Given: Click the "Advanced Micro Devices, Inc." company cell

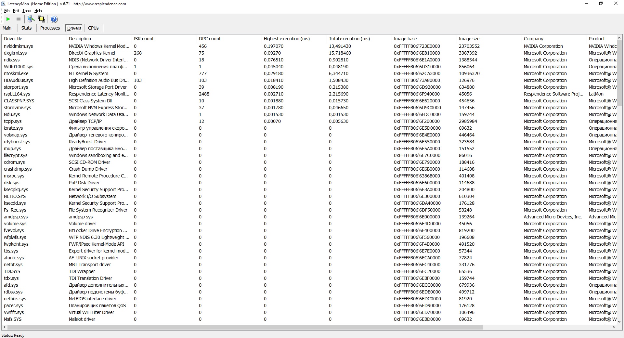Looking at the screenshot, I should [x=553, y=217].
